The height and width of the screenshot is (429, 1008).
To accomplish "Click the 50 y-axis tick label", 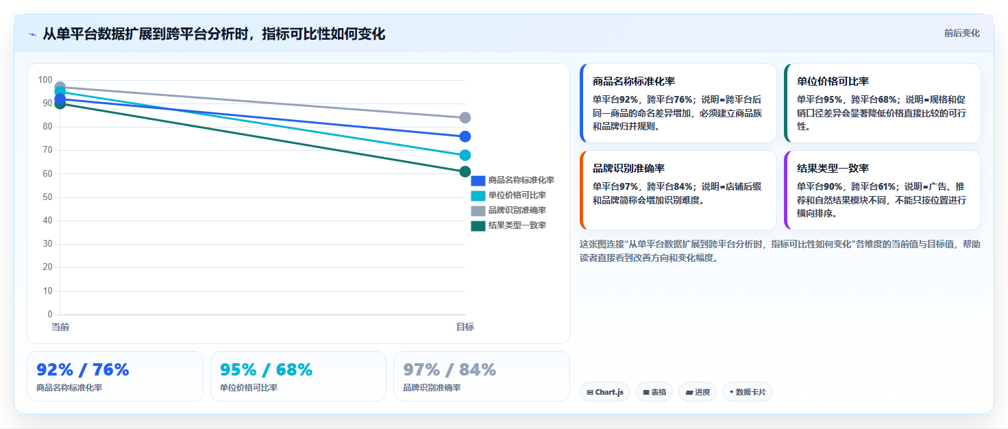I will click(x=47, y=197).
